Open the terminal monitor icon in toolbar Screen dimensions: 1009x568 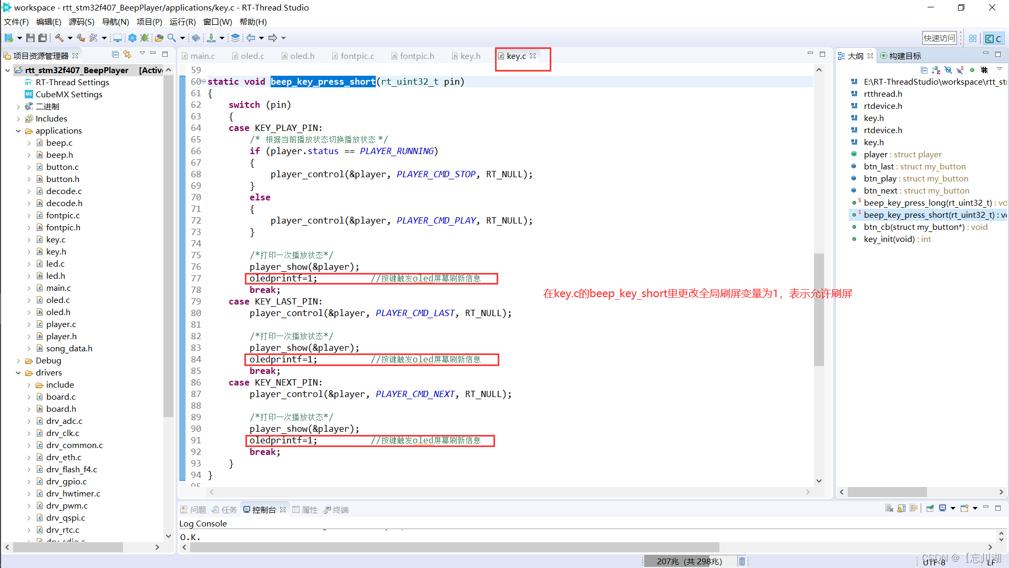click(118, 38)
